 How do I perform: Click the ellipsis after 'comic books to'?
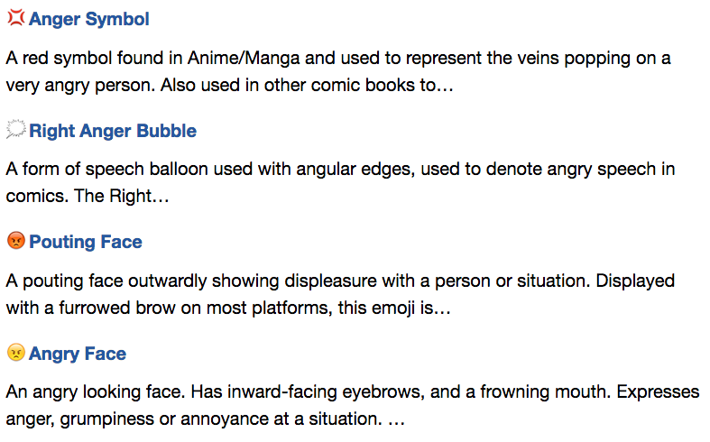pyautogui.click(x=445, y=86)
